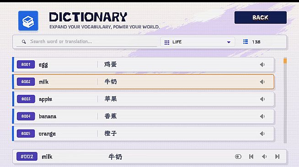Viewport: 299px width, 167px height.
Task: Focus the Search word or translation field
Action: click(87, 42)
